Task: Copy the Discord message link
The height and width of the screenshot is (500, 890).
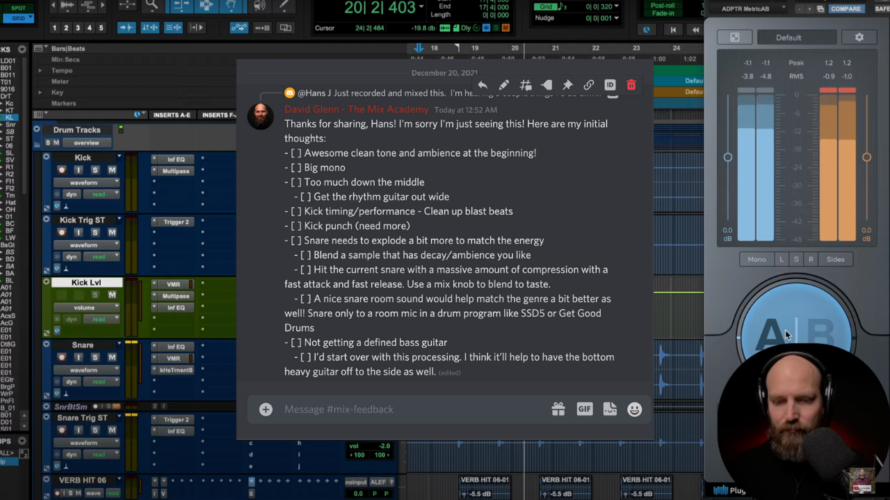Action: tap(589, 85)
